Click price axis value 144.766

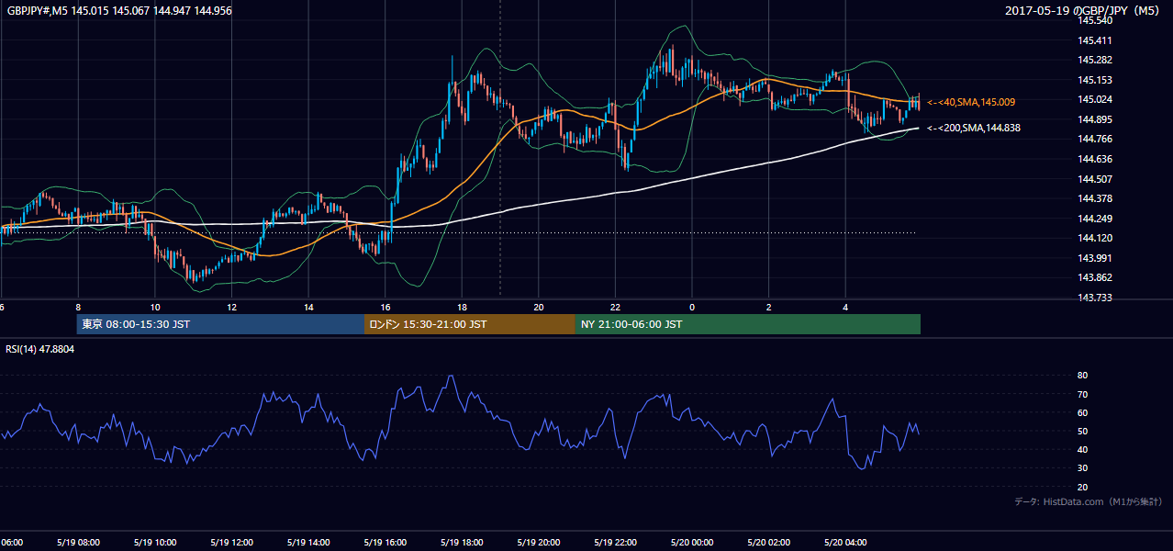click(x=1096, y=139)
